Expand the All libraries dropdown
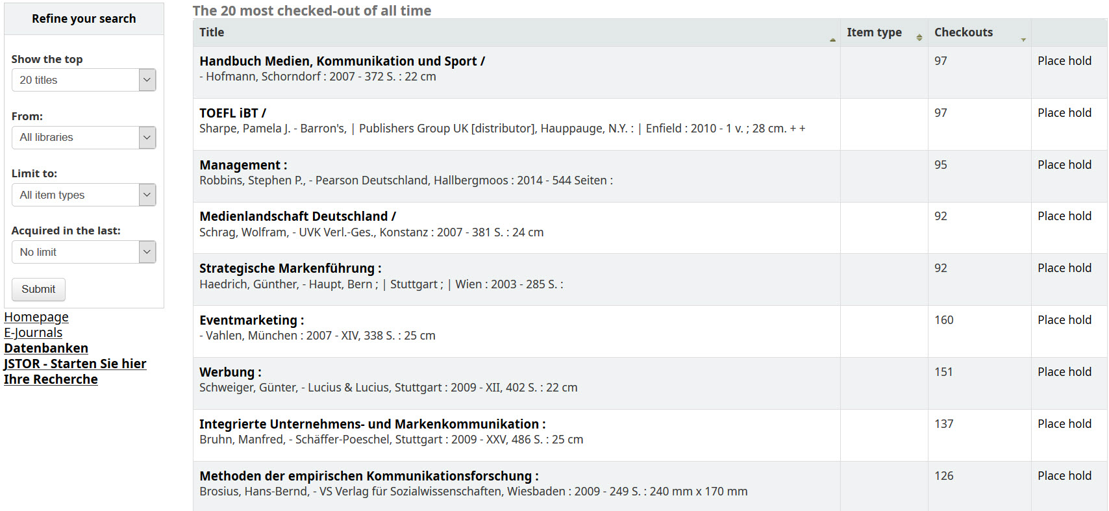Image resolution: width=1109 pixels, height=511 pixels. click(x=84, y=138)
